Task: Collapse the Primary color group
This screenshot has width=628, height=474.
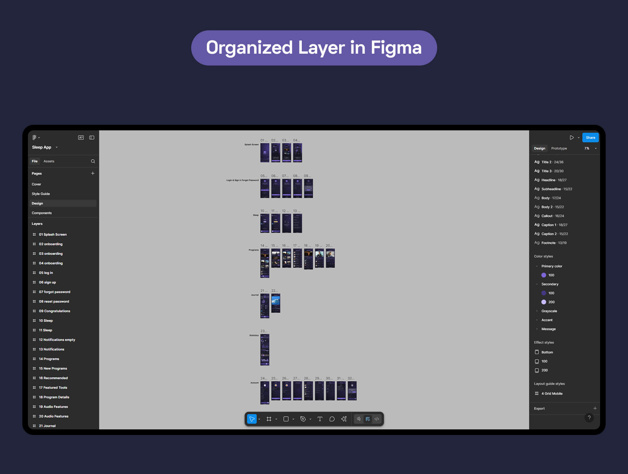Action: click(537, 266)
